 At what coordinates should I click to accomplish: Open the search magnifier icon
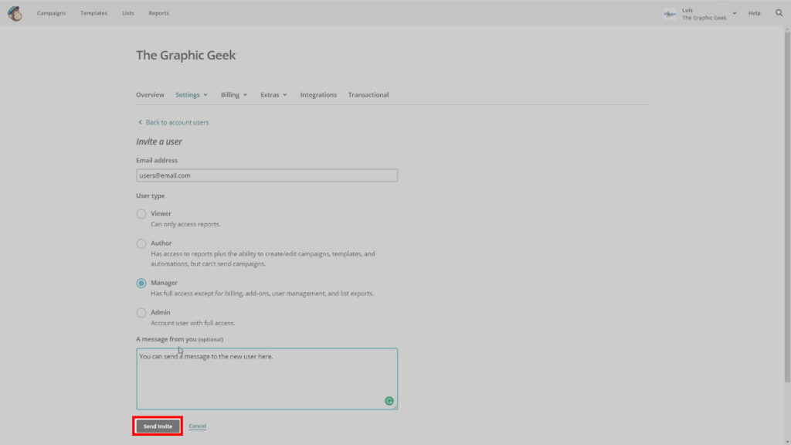[779, 13]
